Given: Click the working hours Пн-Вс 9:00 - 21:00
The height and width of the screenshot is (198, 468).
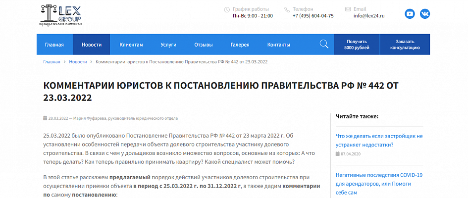Looking at the screenshot, I should 253,16.
